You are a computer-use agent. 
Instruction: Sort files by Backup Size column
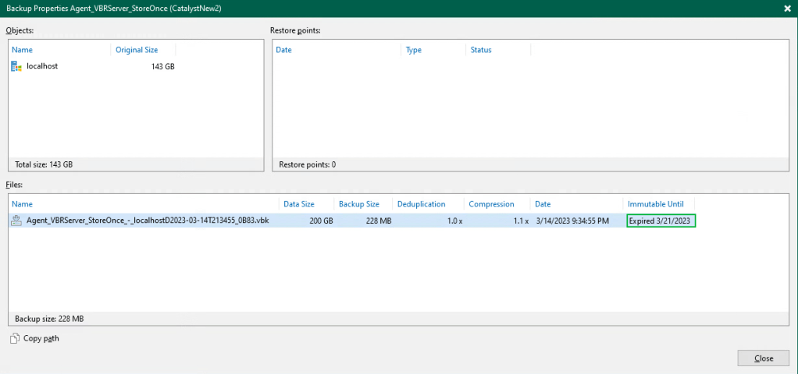pos(358,204)
